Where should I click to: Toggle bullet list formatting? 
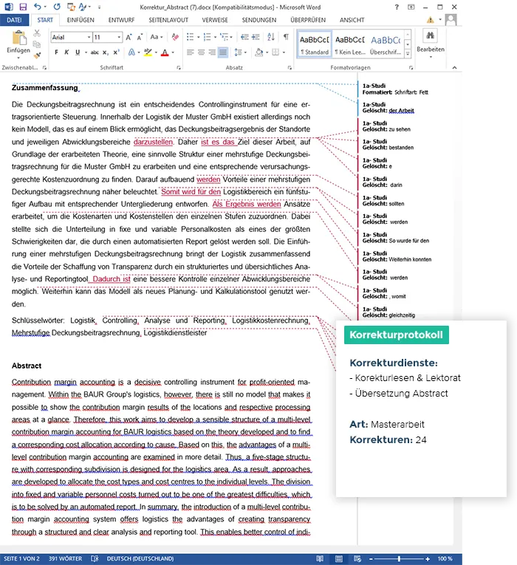coord(190,37)
